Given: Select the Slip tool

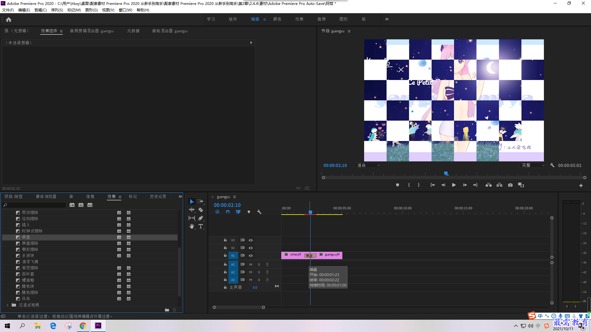Looking at the screenshot, I should click(x=192, y=218).
